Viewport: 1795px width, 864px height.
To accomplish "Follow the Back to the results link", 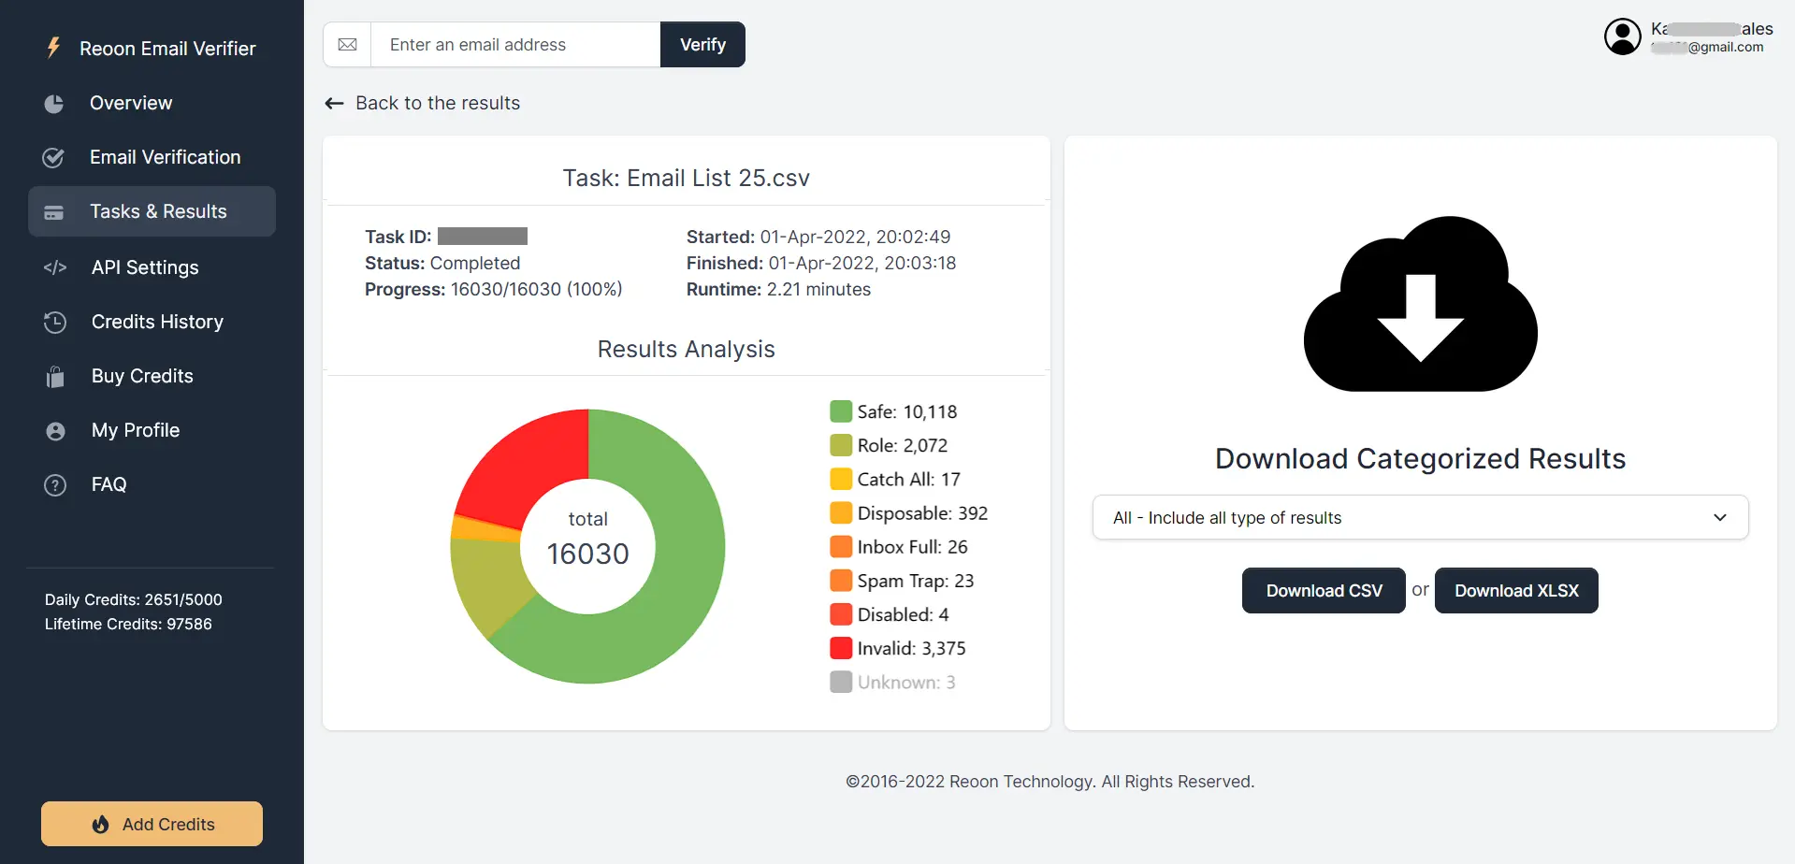I will (437, 103).
